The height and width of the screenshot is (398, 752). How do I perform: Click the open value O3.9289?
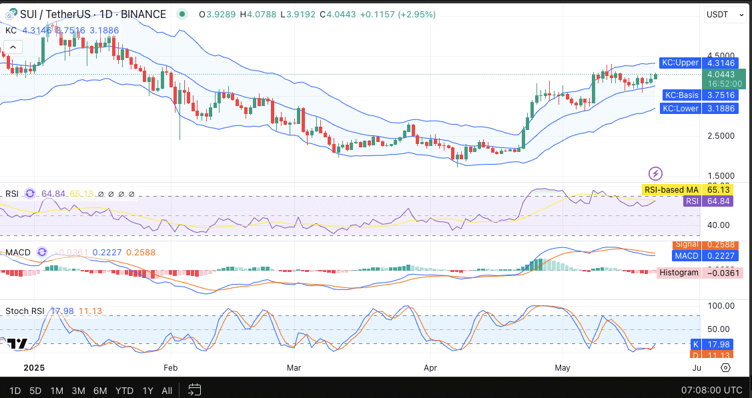[217, 15]
